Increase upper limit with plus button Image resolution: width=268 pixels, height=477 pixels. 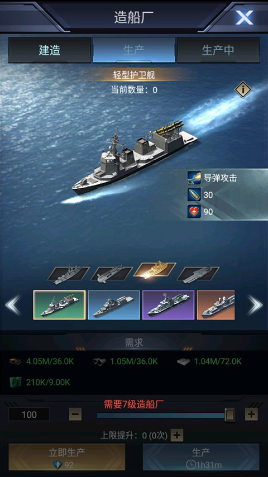click(177, 435)
